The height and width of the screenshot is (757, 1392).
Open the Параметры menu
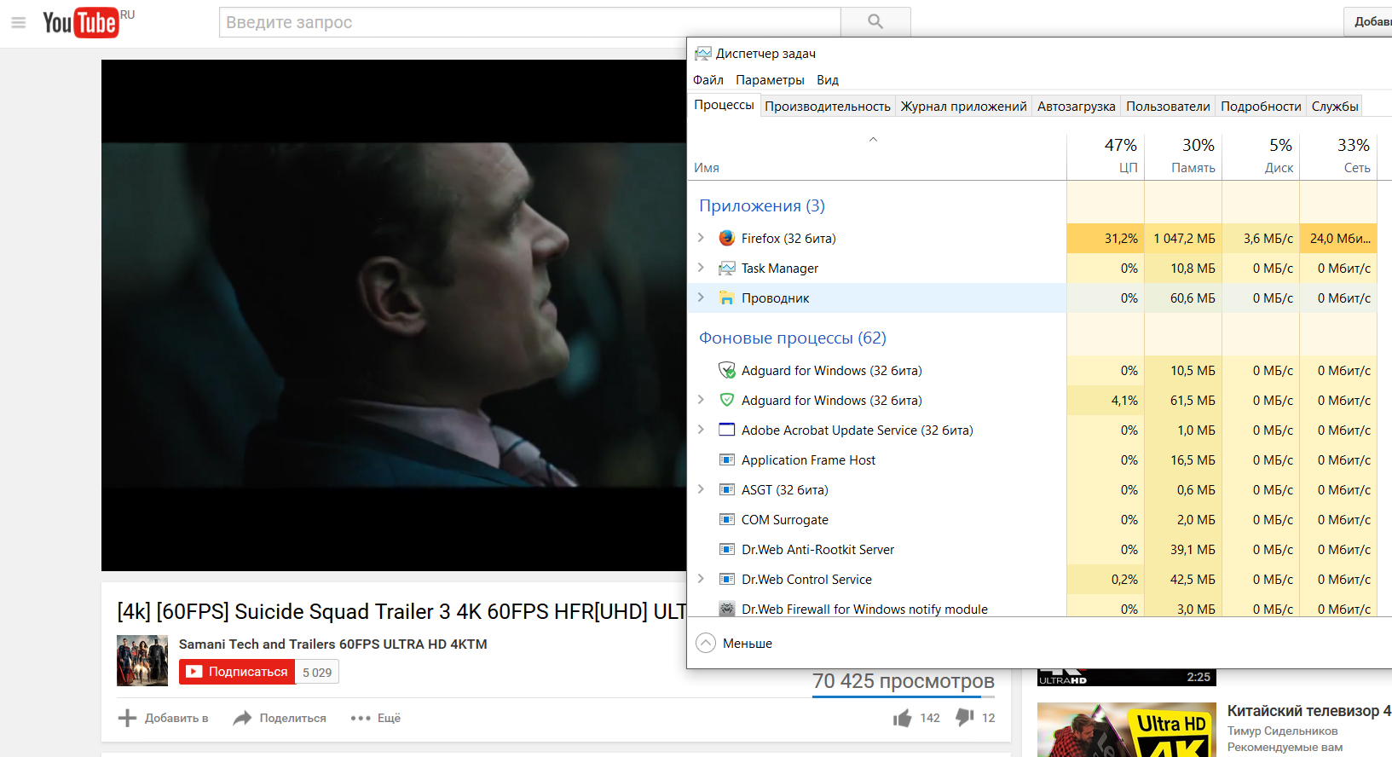tap(770, 79)
